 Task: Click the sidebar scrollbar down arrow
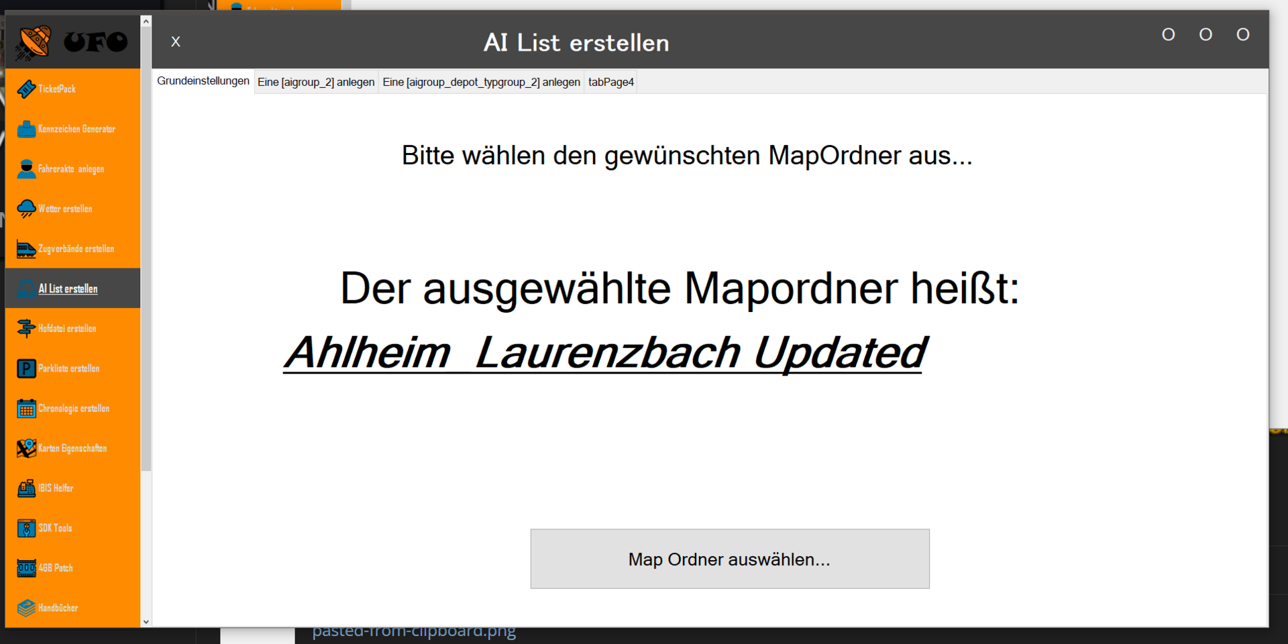click(146, 622)
